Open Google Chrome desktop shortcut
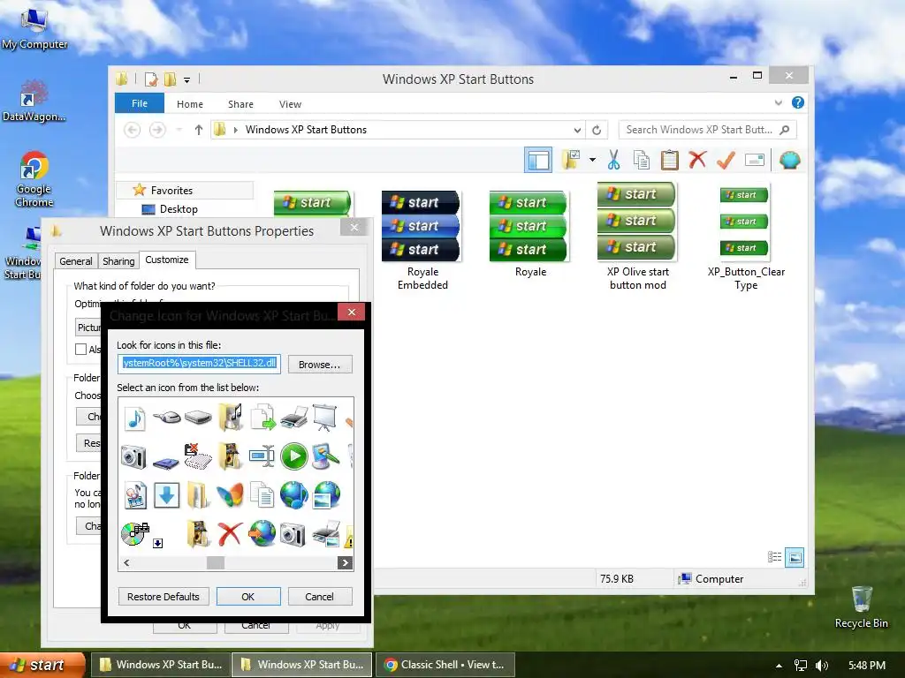This screenshot has height=678, width=905. click(x=34, y=178)
